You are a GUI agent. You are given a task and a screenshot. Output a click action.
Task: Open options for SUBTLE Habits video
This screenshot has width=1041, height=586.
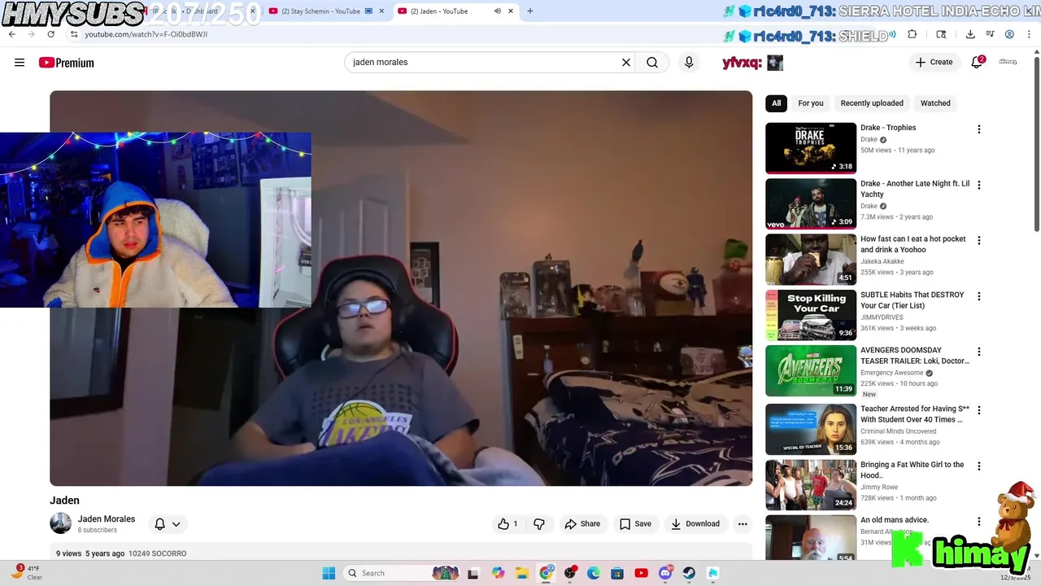978,296
